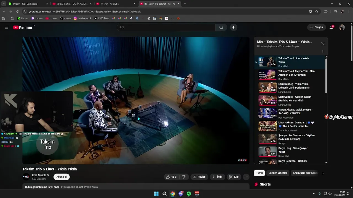Close the Mix playlist panel

[x=323, y=43]
